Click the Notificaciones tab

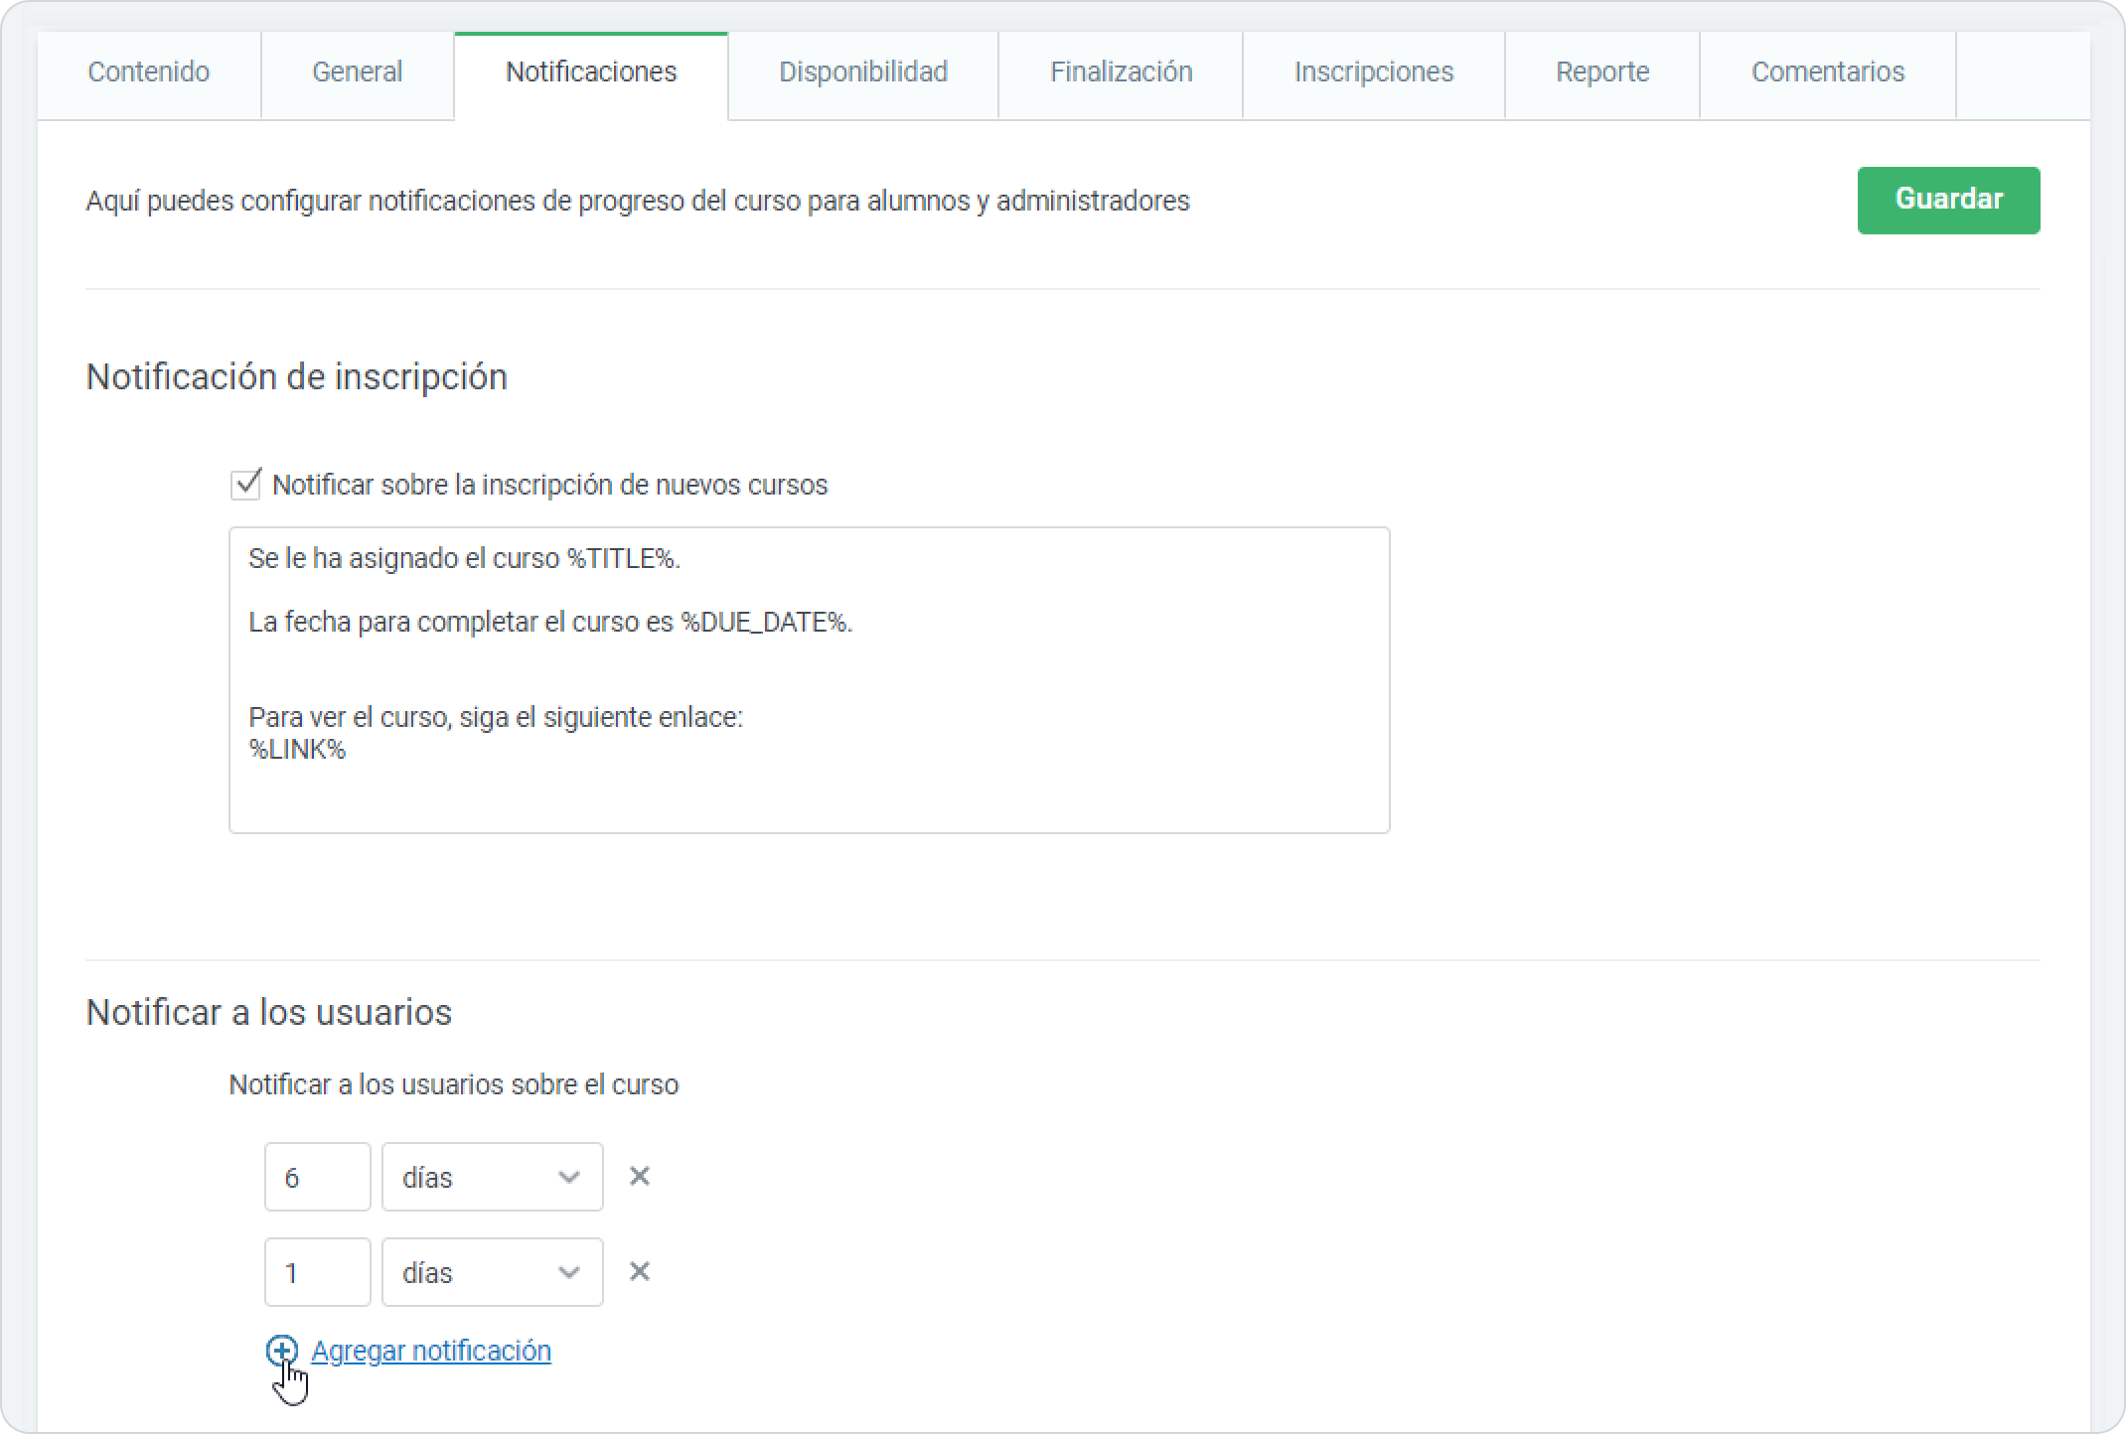(591, 72)
